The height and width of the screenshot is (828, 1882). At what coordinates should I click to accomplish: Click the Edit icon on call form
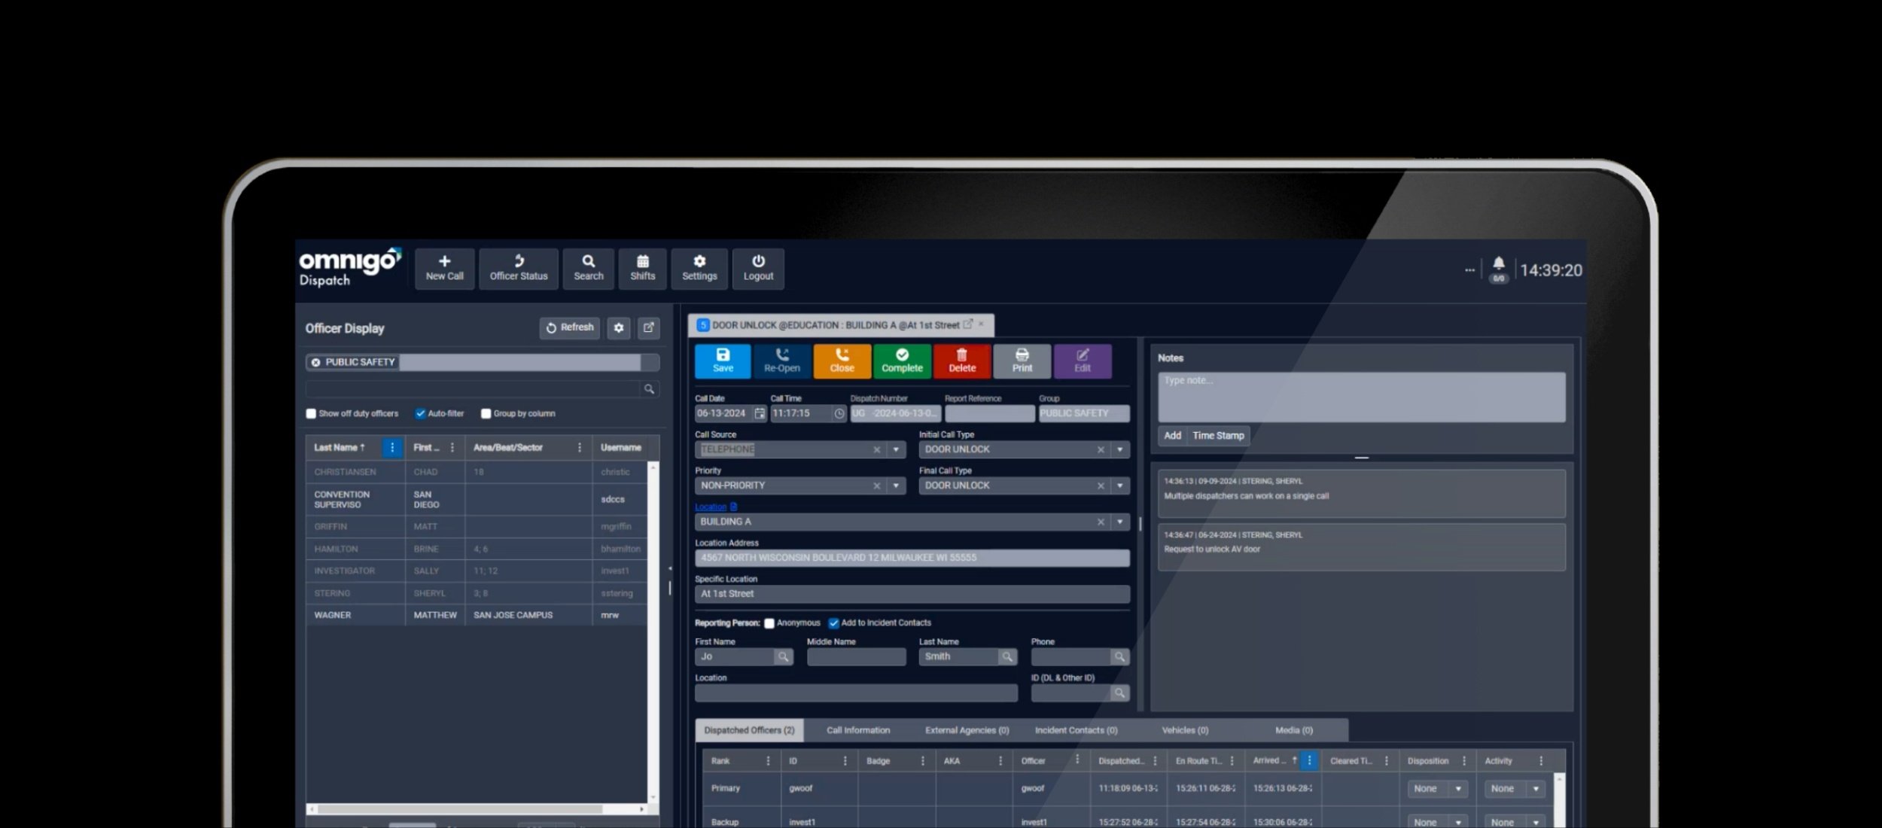click(1080, 360)
